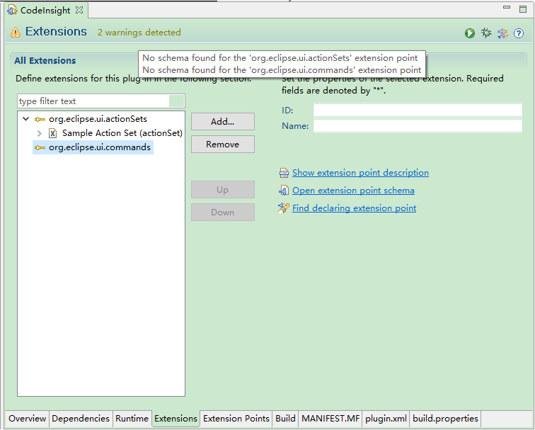Click the Extensions page title
The image size is (535, 430).
(x=56, y=31)
